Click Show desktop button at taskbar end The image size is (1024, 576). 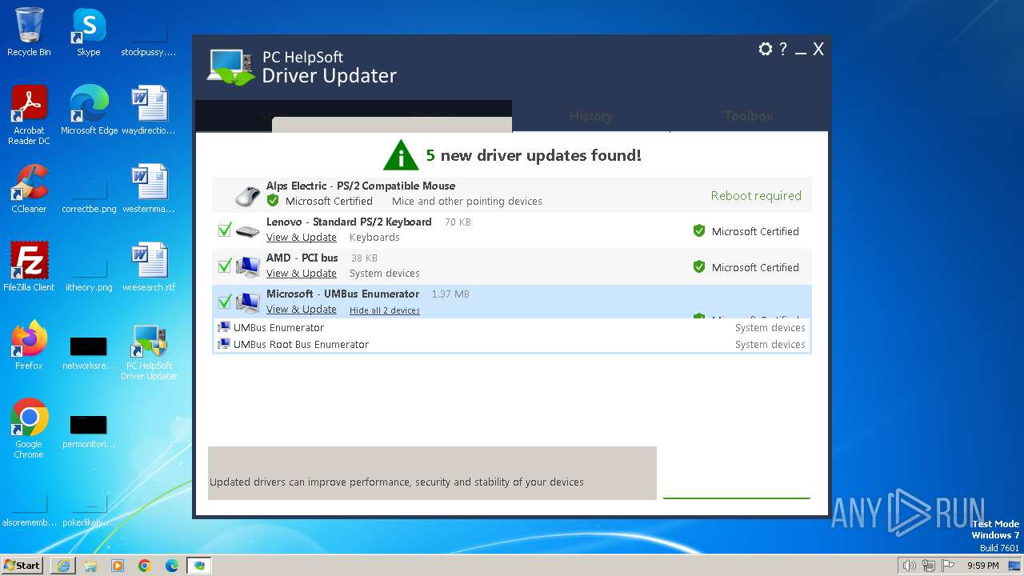click(1016, 566)
